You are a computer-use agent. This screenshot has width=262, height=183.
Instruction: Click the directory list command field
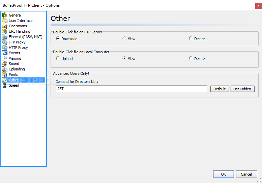pos(131,89)
